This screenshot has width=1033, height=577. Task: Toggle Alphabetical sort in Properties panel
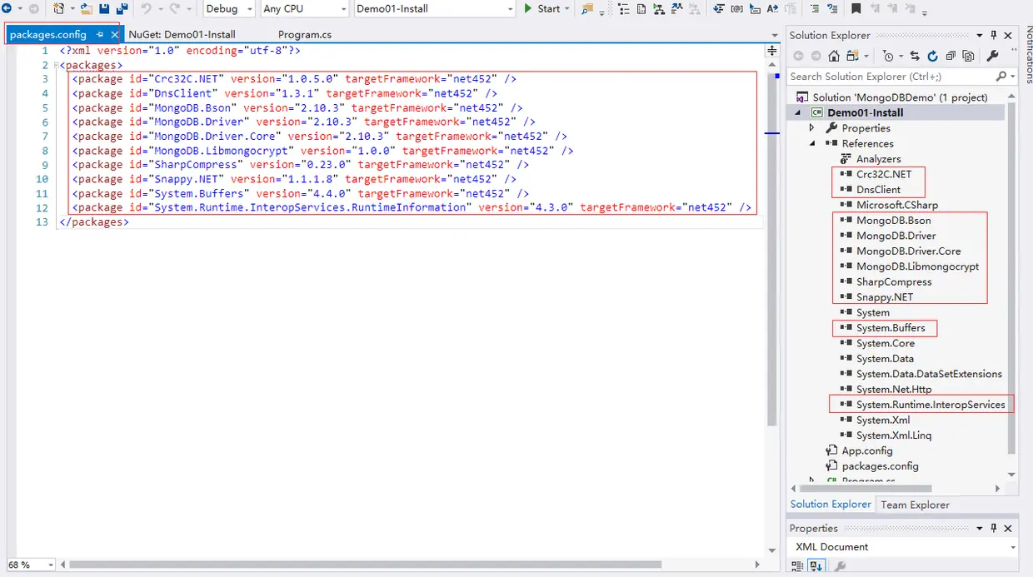(x=816, y=567)
